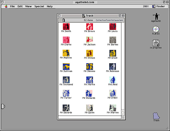The height and width of the screenshot is (131, 170).
Task: Select the Mr.Turner icon
Action: pos(66,93)
